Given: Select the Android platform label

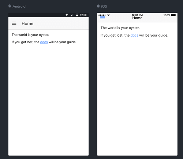Looking at the screenshot, I should [19, 6].
